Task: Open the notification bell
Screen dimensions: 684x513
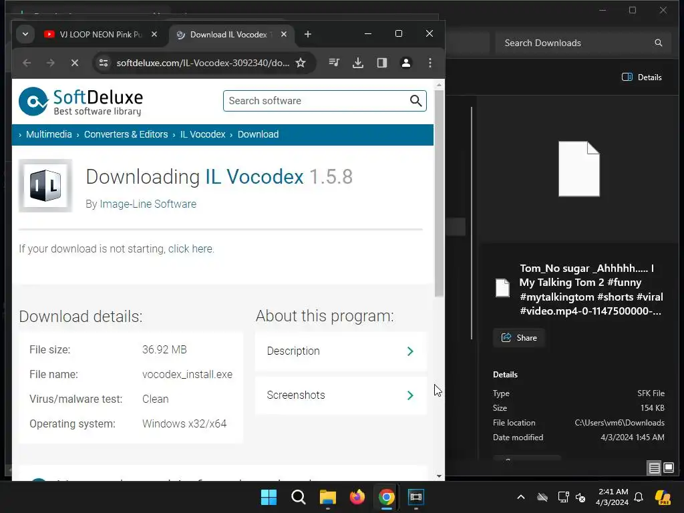Action: tap(639, 497)
